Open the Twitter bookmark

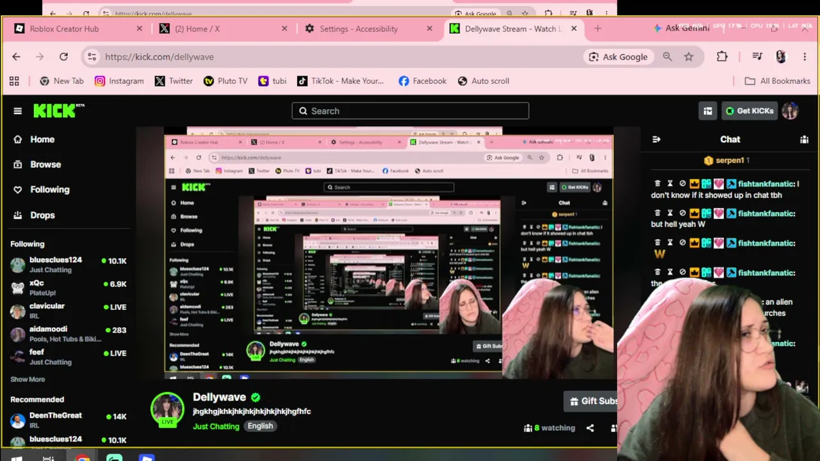point(174,81)
